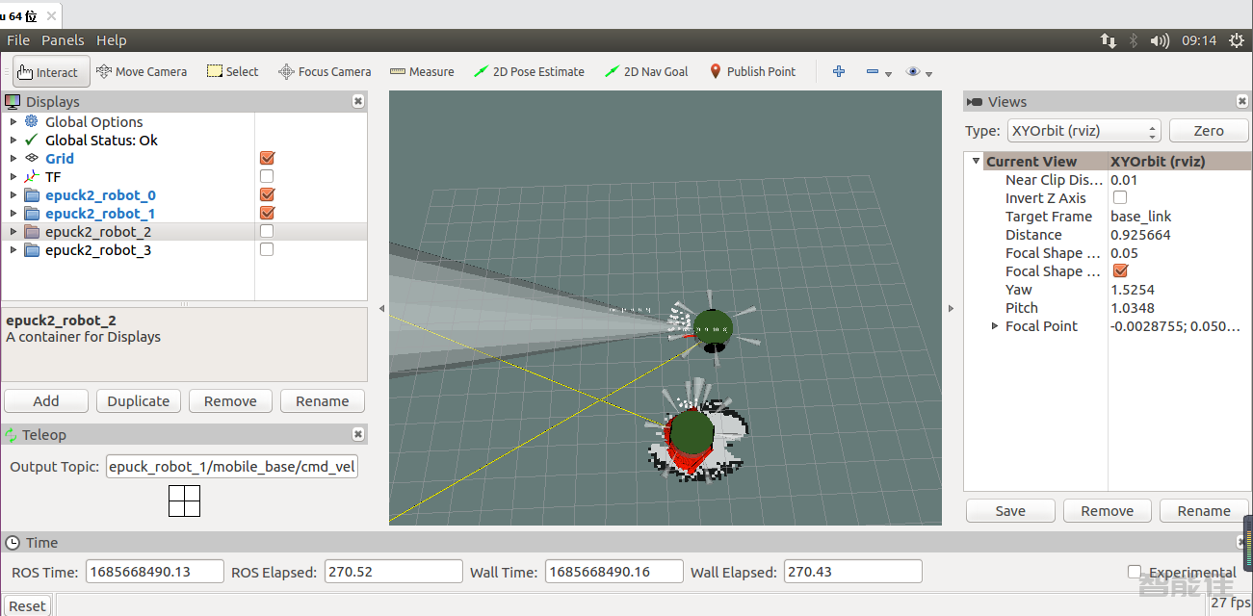Expand the Global Options tree item
1253x616 pixels.
click(13, 122)
